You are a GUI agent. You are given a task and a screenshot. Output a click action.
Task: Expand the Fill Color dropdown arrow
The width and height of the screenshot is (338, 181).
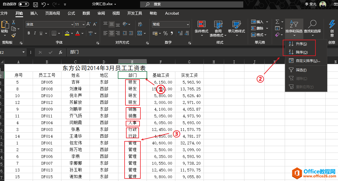[72, 33]
